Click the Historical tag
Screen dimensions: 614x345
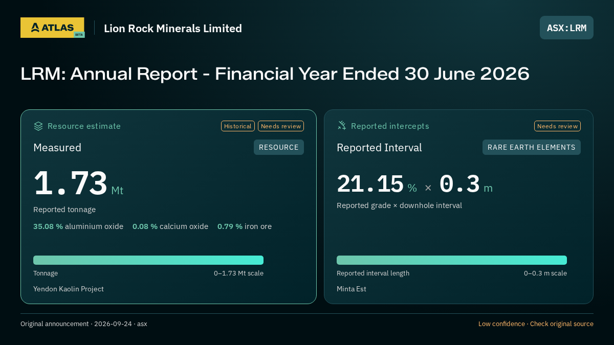[238, 126]
